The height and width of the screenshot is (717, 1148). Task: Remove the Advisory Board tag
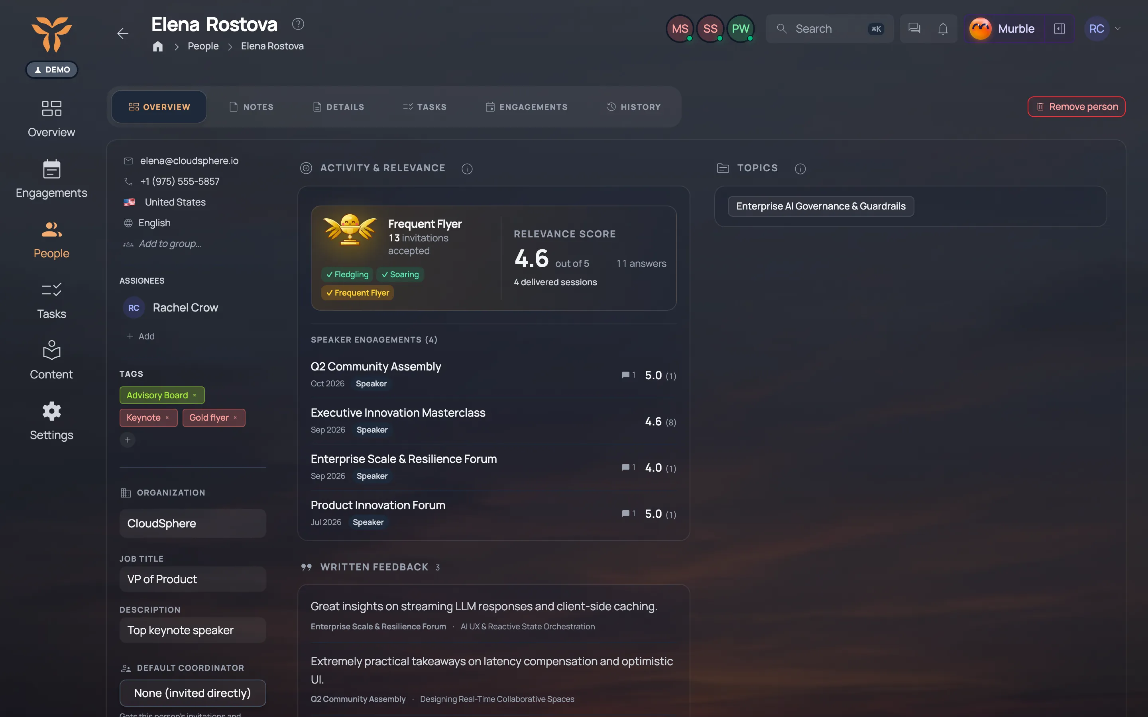[x=195, y=395]
